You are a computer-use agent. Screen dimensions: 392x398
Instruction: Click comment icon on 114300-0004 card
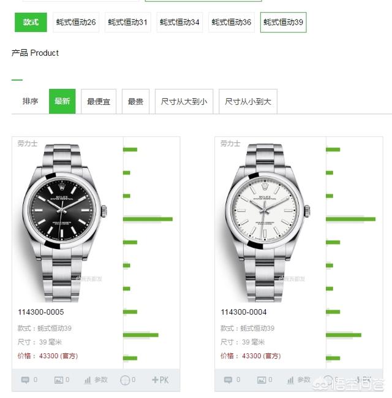228,380
